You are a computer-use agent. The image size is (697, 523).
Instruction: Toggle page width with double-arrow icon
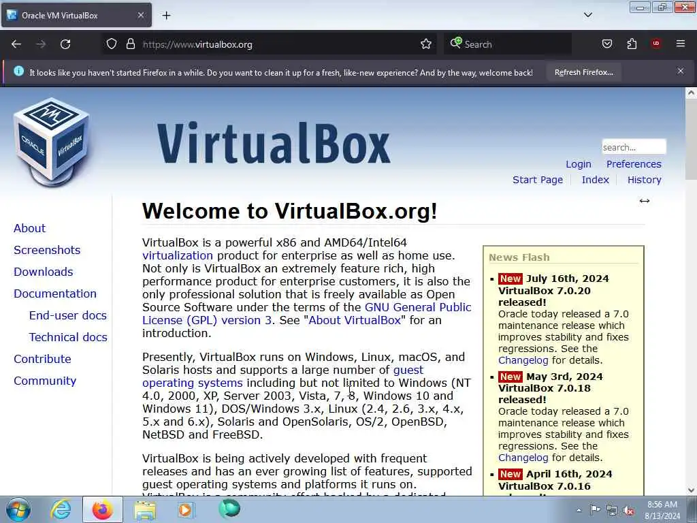click(x=644, y=201)
